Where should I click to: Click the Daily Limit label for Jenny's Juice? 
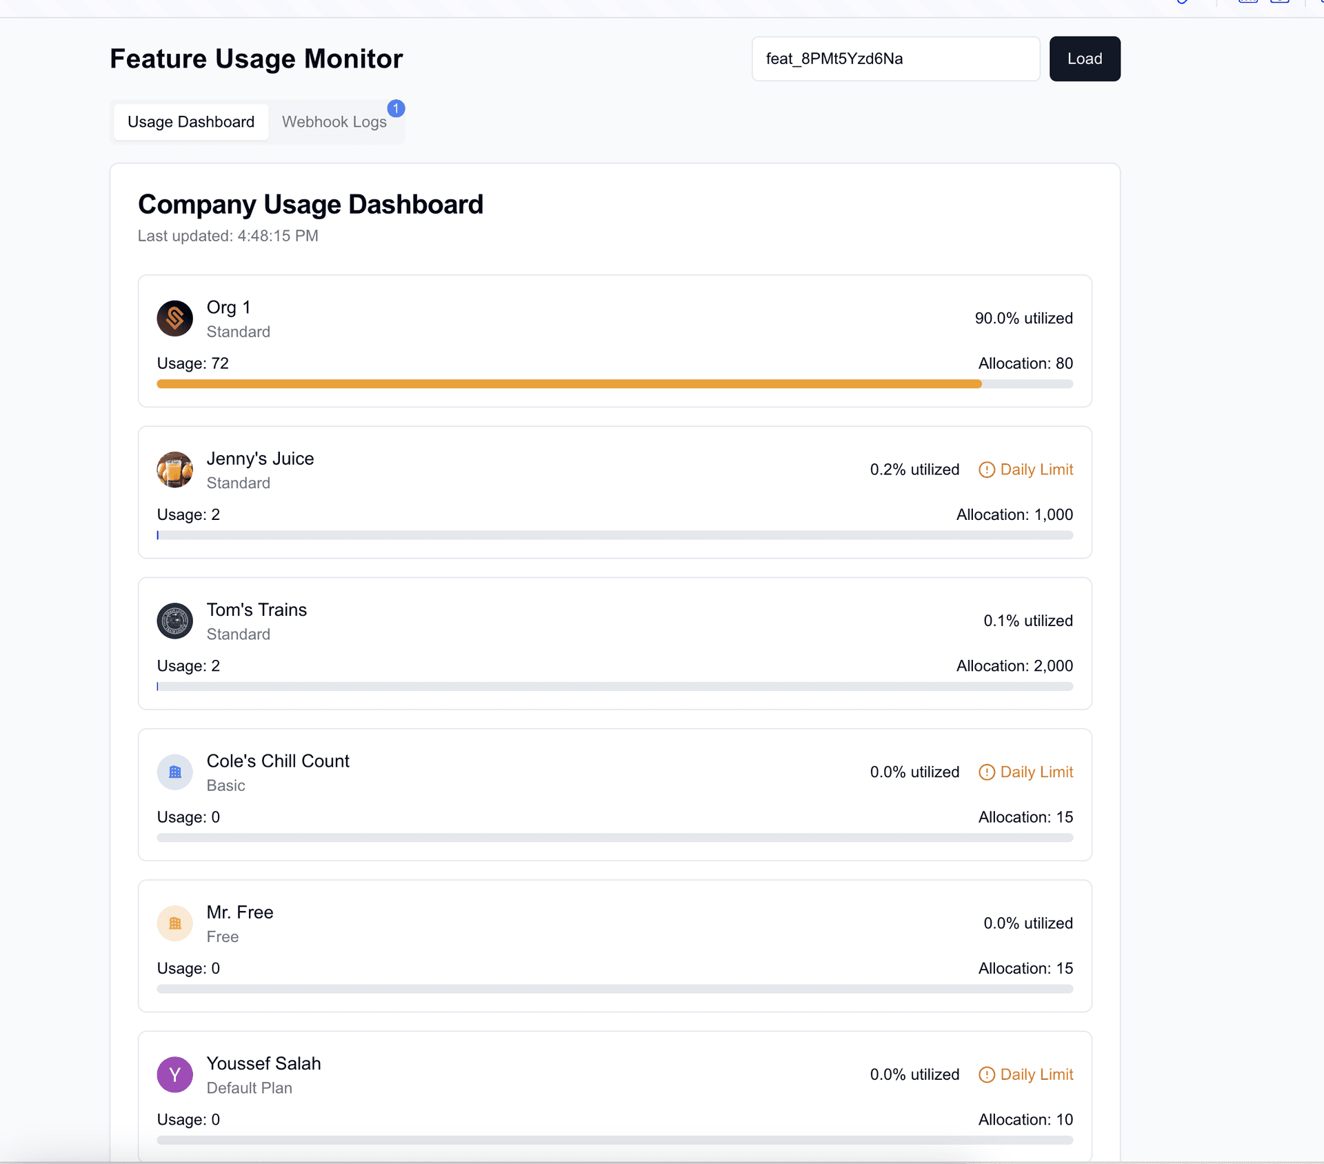tap(1036, 470)
